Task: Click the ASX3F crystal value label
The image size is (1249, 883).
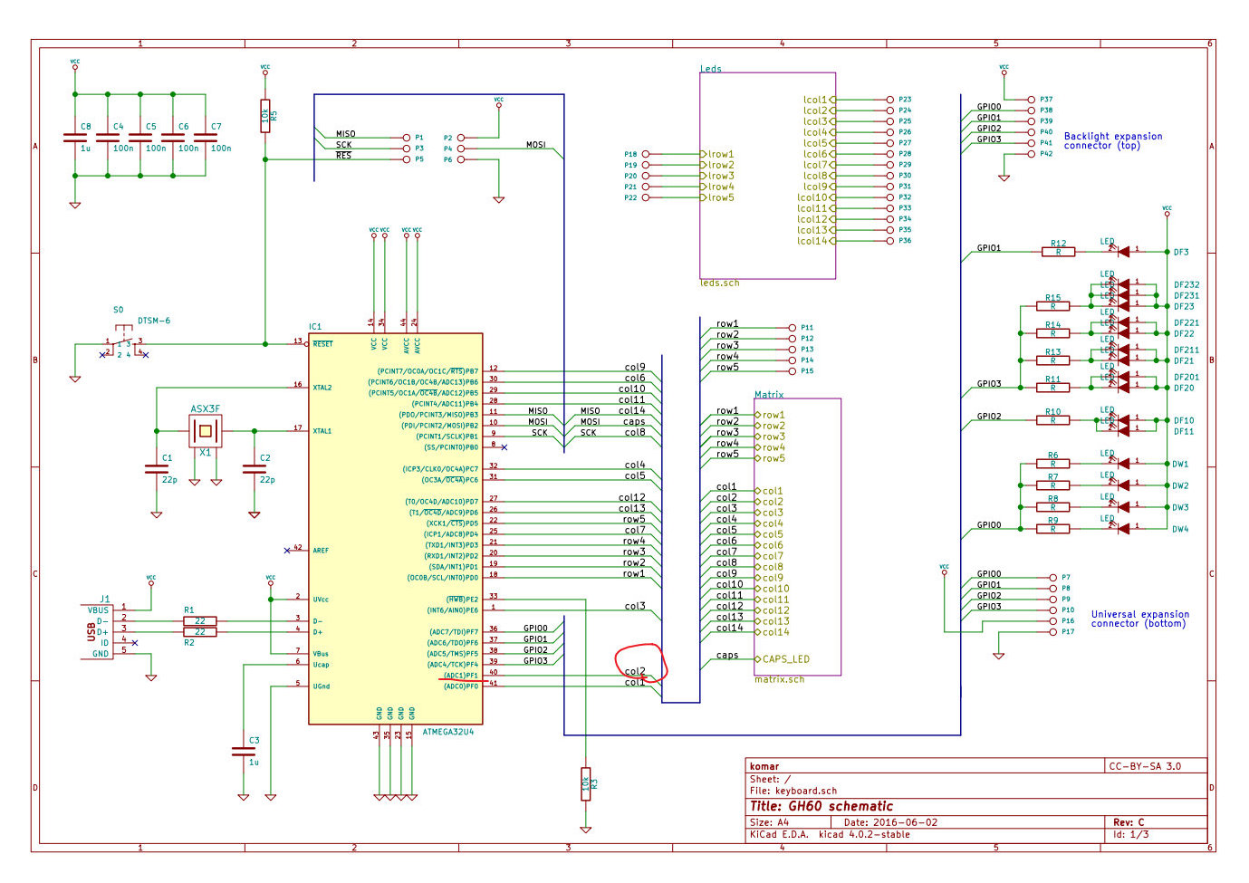Action: click(205, 409)
